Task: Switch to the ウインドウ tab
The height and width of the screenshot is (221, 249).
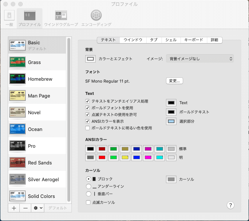Action: [x=133, y=40]
